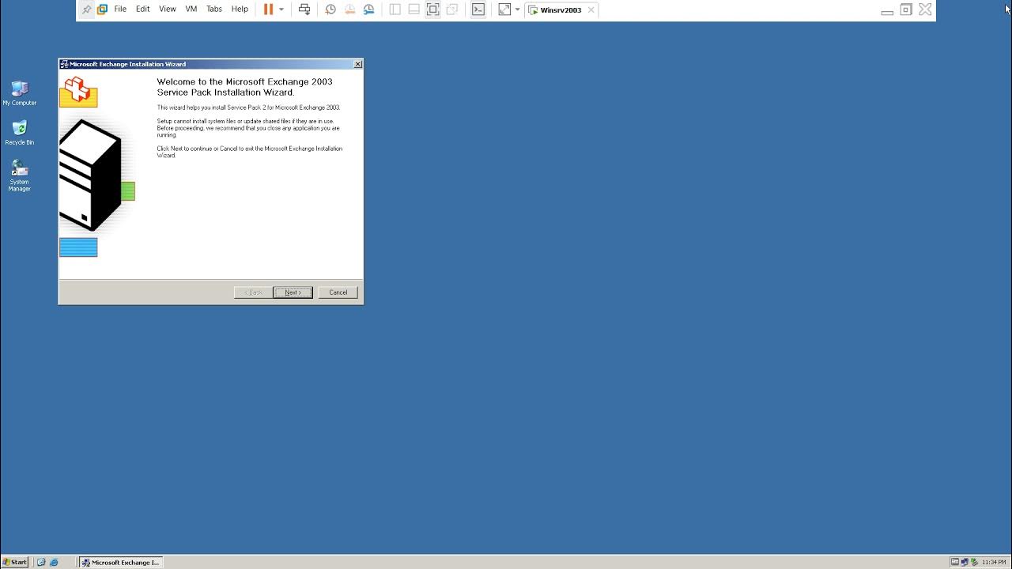Select the System Manager desktop shortcut
This screenshot has width=1012, height=569.
[19, 175]
